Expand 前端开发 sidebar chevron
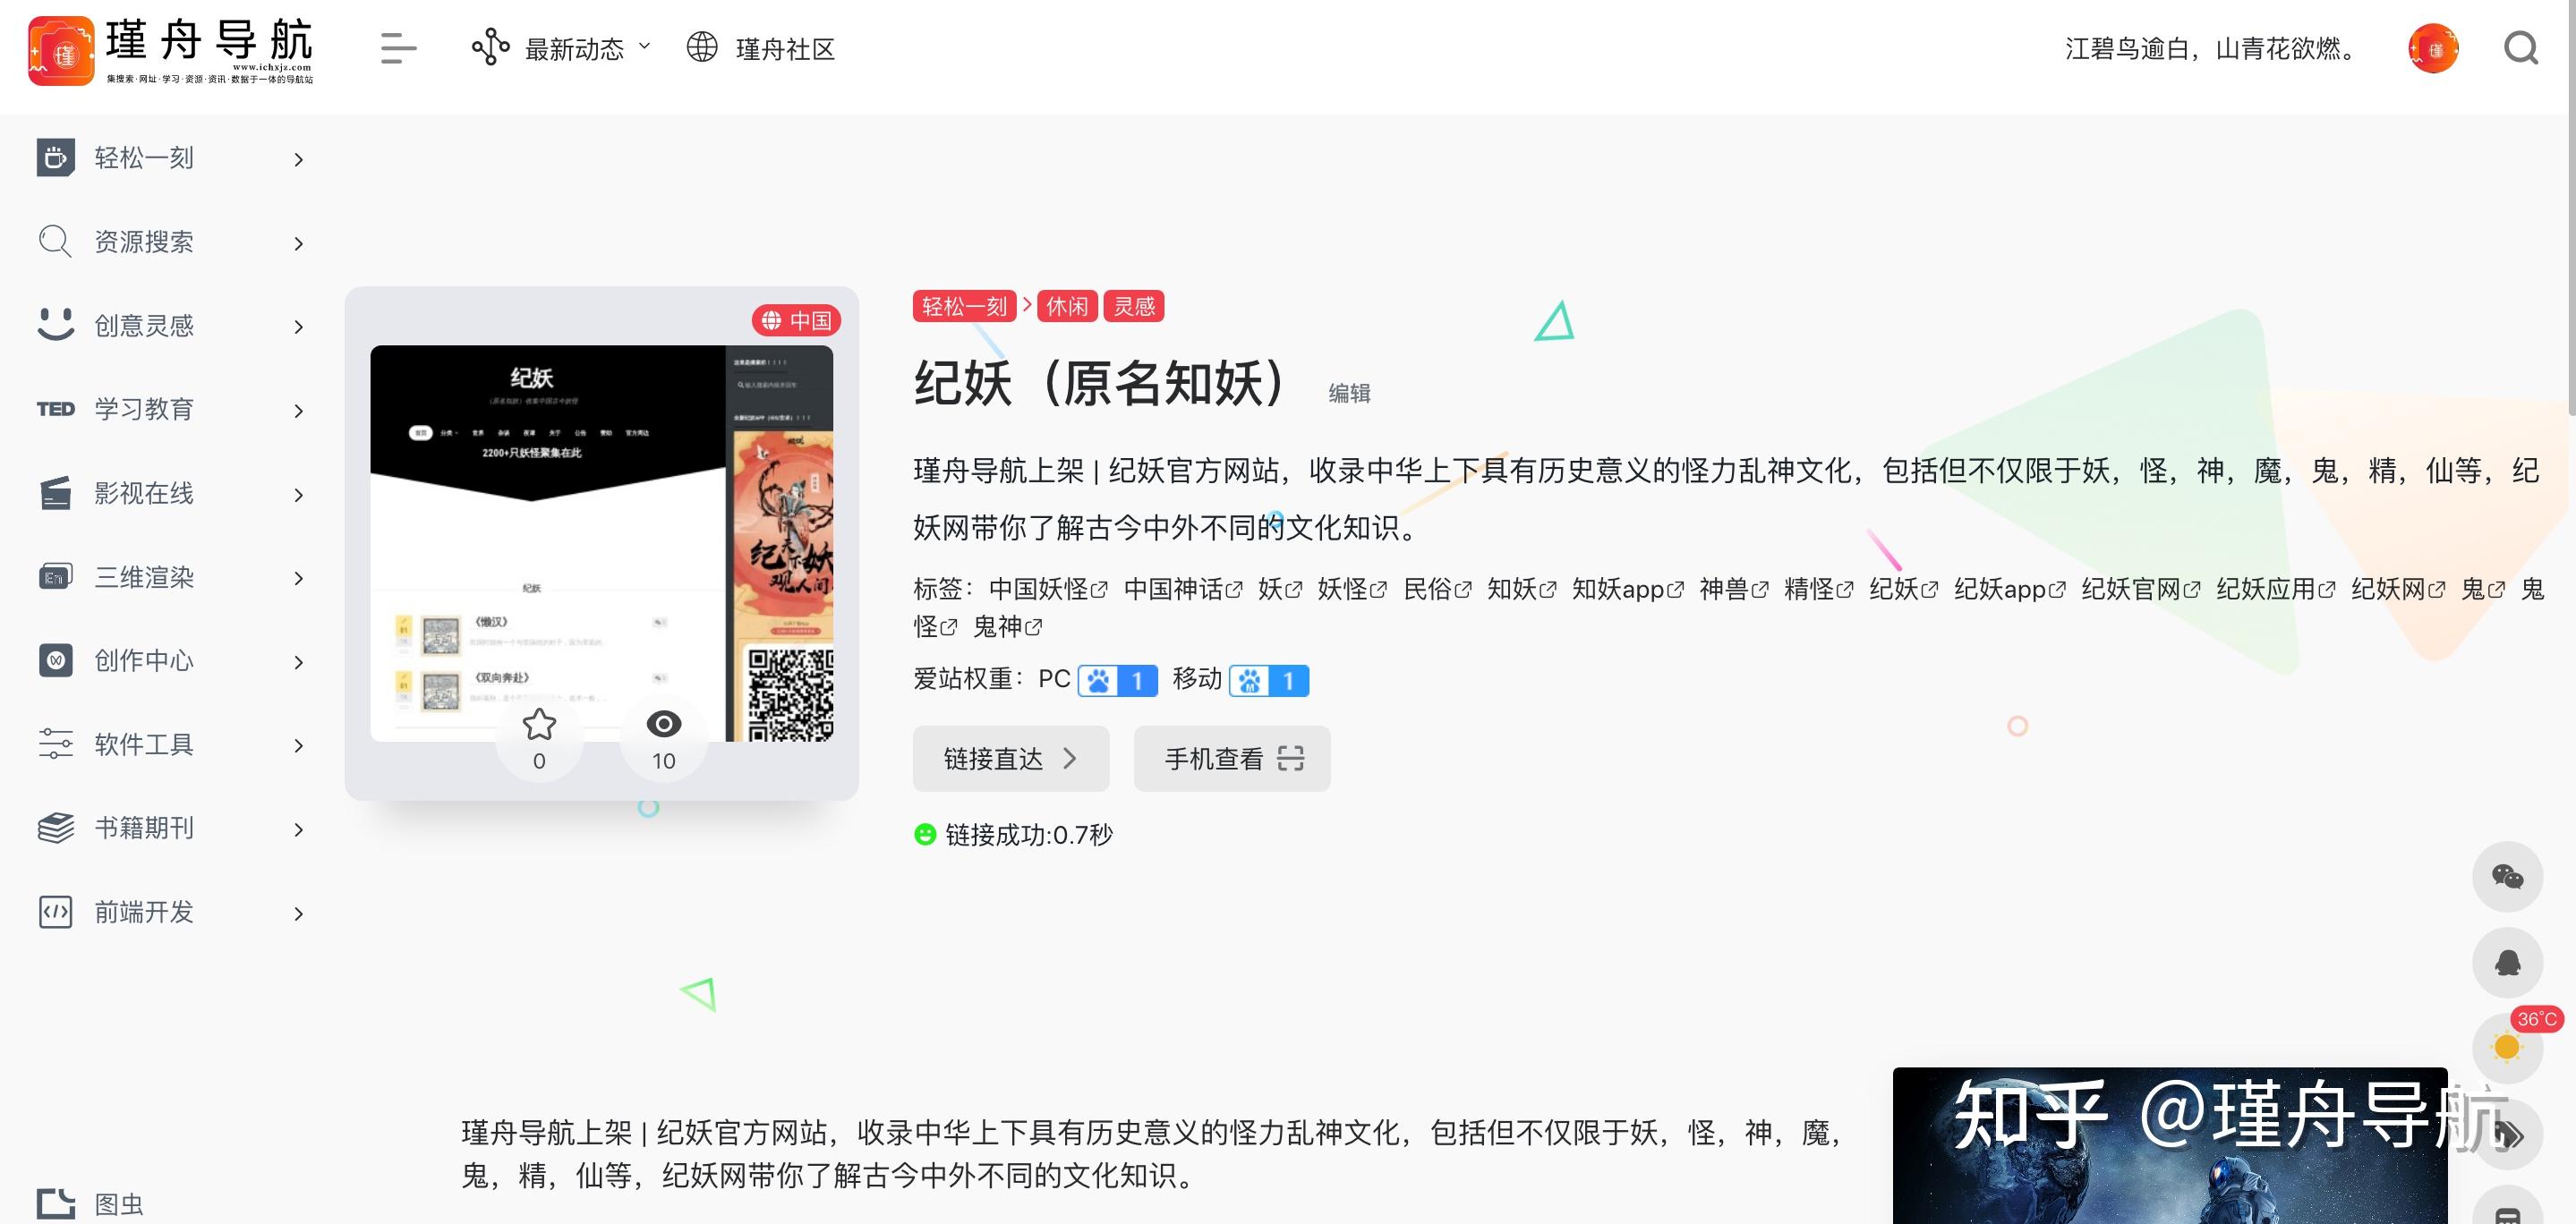Viewport: 2576px width, 1224px height. coord(298,914)
